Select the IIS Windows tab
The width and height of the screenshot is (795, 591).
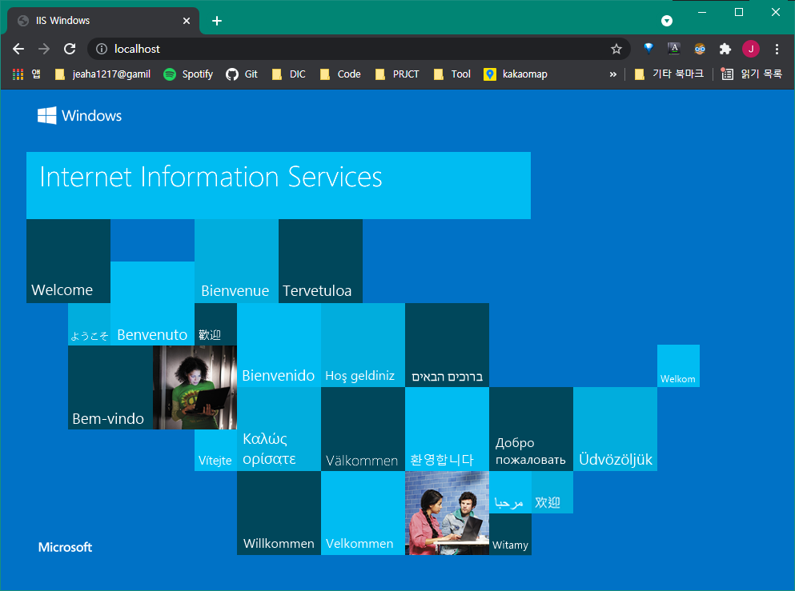(x=103, y=21)
